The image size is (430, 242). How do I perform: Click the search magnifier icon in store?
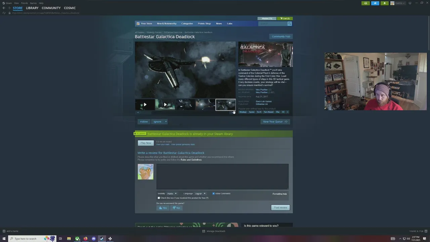click(290, 24)
